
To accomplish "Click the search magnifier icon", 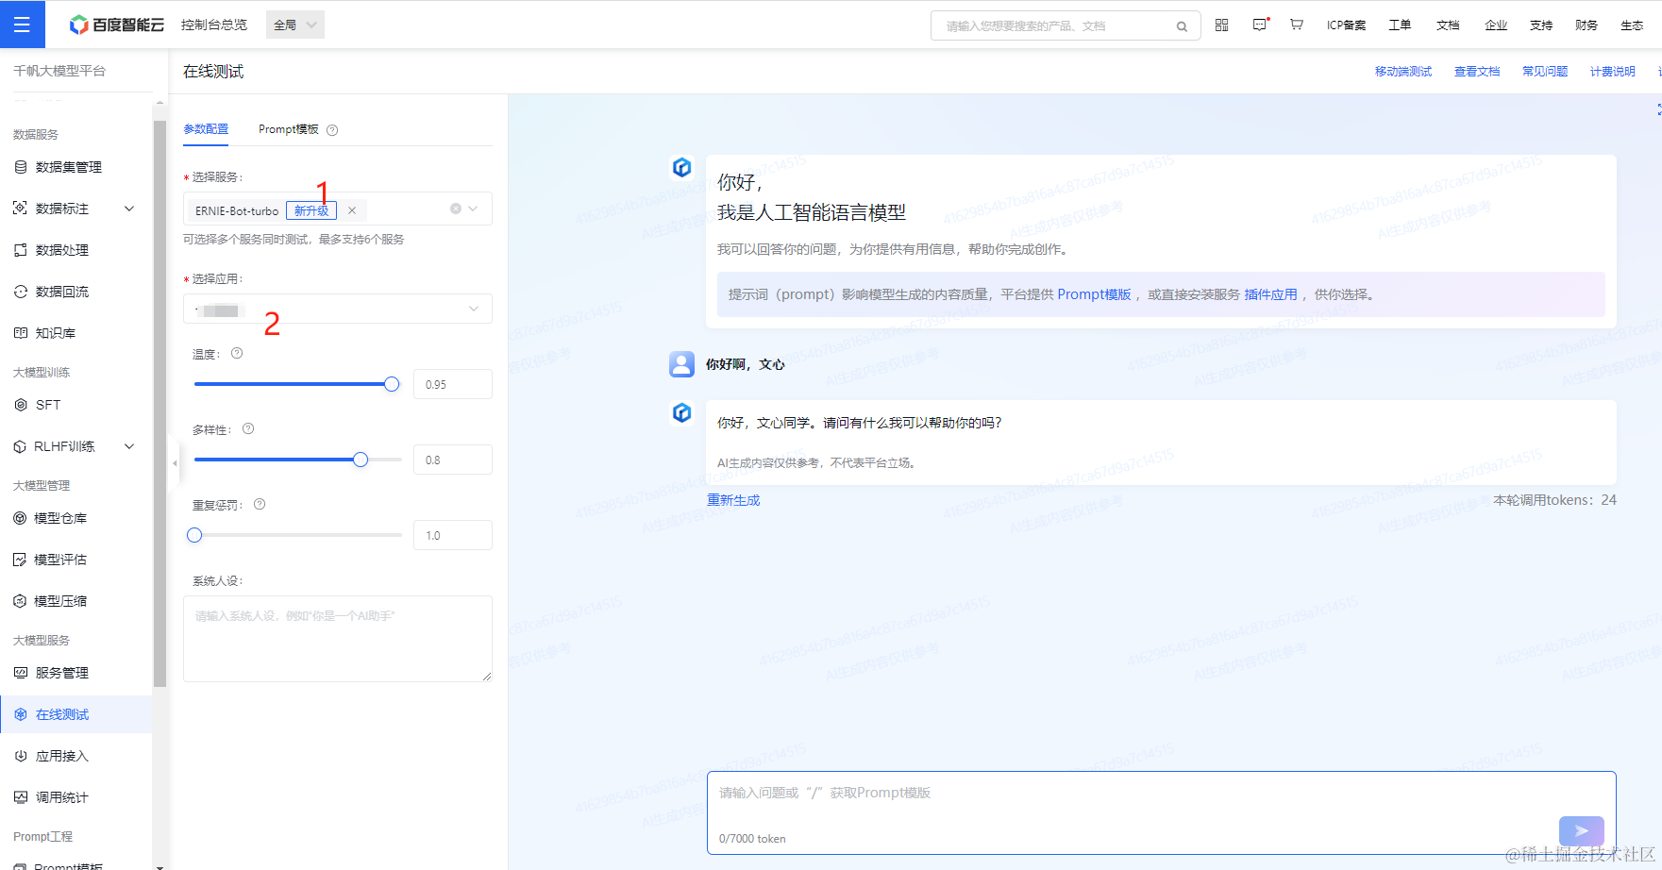I will click(1182, 26).
